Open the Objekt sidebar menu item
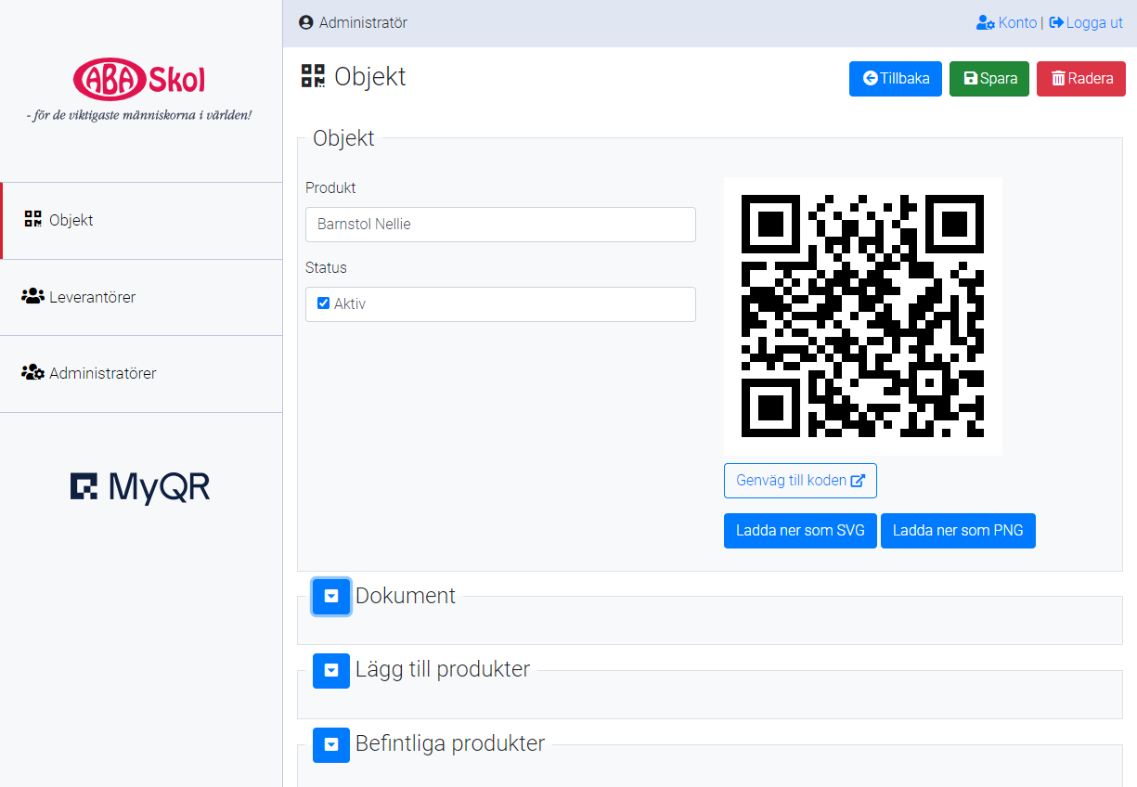Viewport: 1137px width, 787px height. coord(141,221)
